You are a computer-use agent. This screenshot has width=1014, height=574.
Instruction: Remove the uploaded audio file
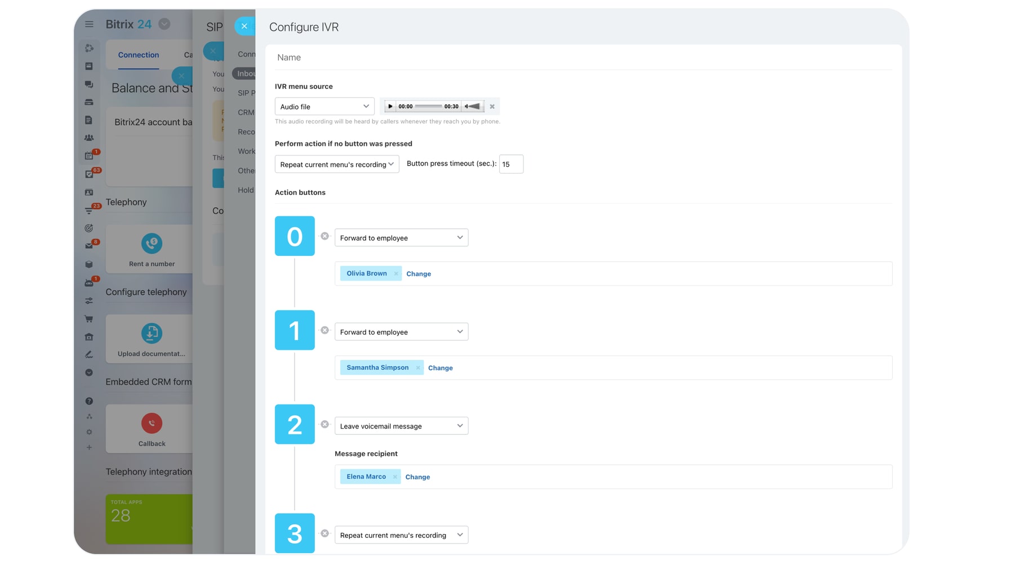(492, 106)
